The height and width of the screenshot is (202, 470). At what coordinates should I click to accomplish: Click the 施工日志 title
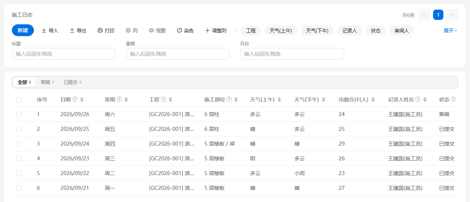(22, 15)
